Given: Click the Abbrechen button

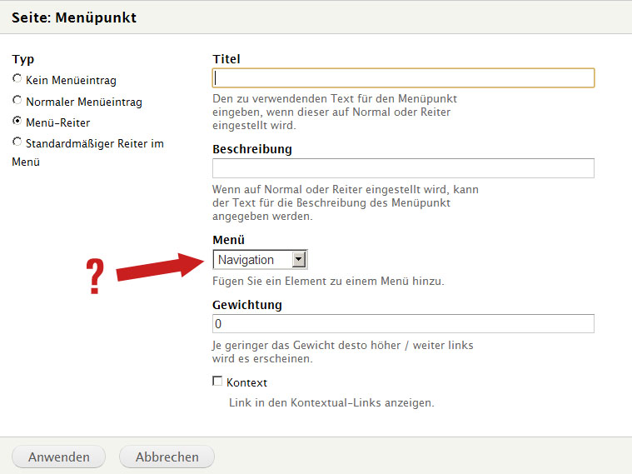Looking at the screenshot, I should click(x=167, y=457).
